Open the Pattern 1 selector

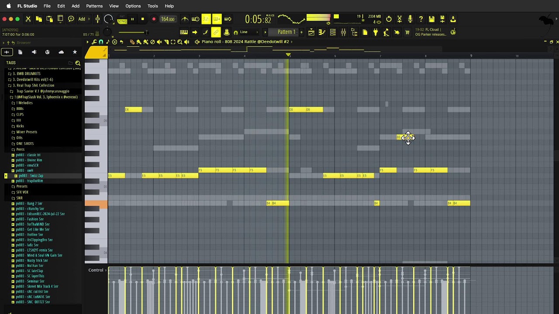286,32
